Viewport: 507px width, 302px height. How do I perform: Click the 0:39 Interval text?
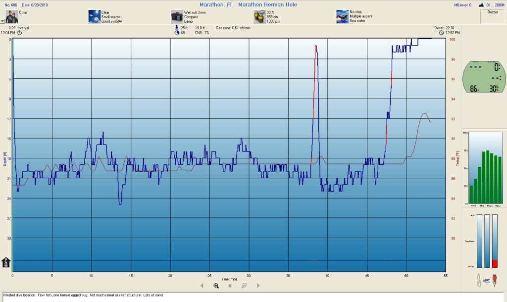pos(19,28)
